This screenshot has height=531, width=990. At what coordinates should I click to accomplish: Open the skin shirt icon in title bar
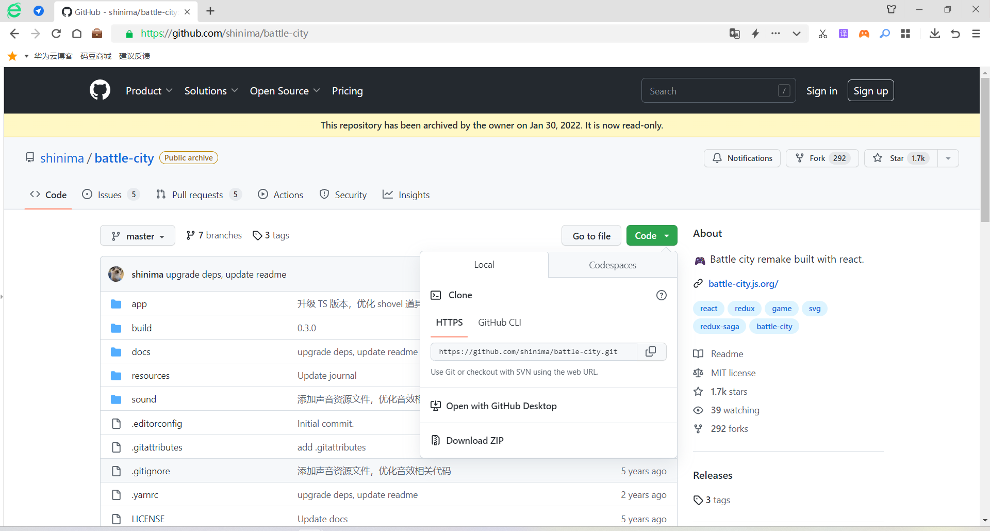pyautogui.click(x=892, y=9)
